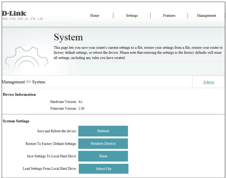This screenshot has width=226, height=178.
Task: Open the Home menu
Action: pyautogui.click(x=95, y=15)
